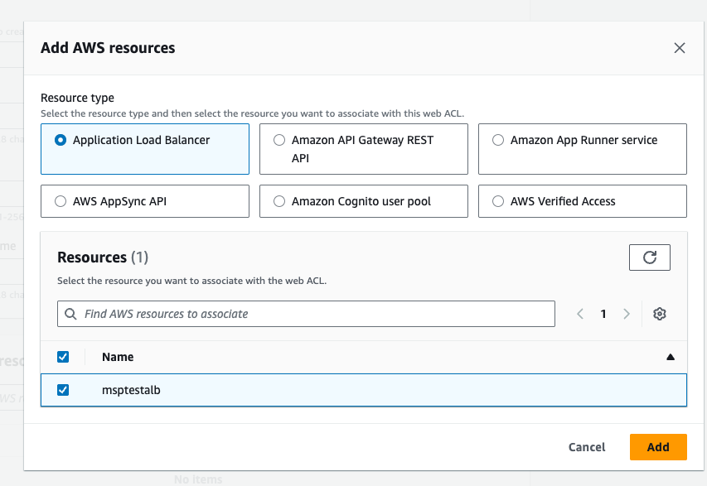707x486 pixels.
Task: Open resource table preferences gear
Action: click(x=659, y=314)
